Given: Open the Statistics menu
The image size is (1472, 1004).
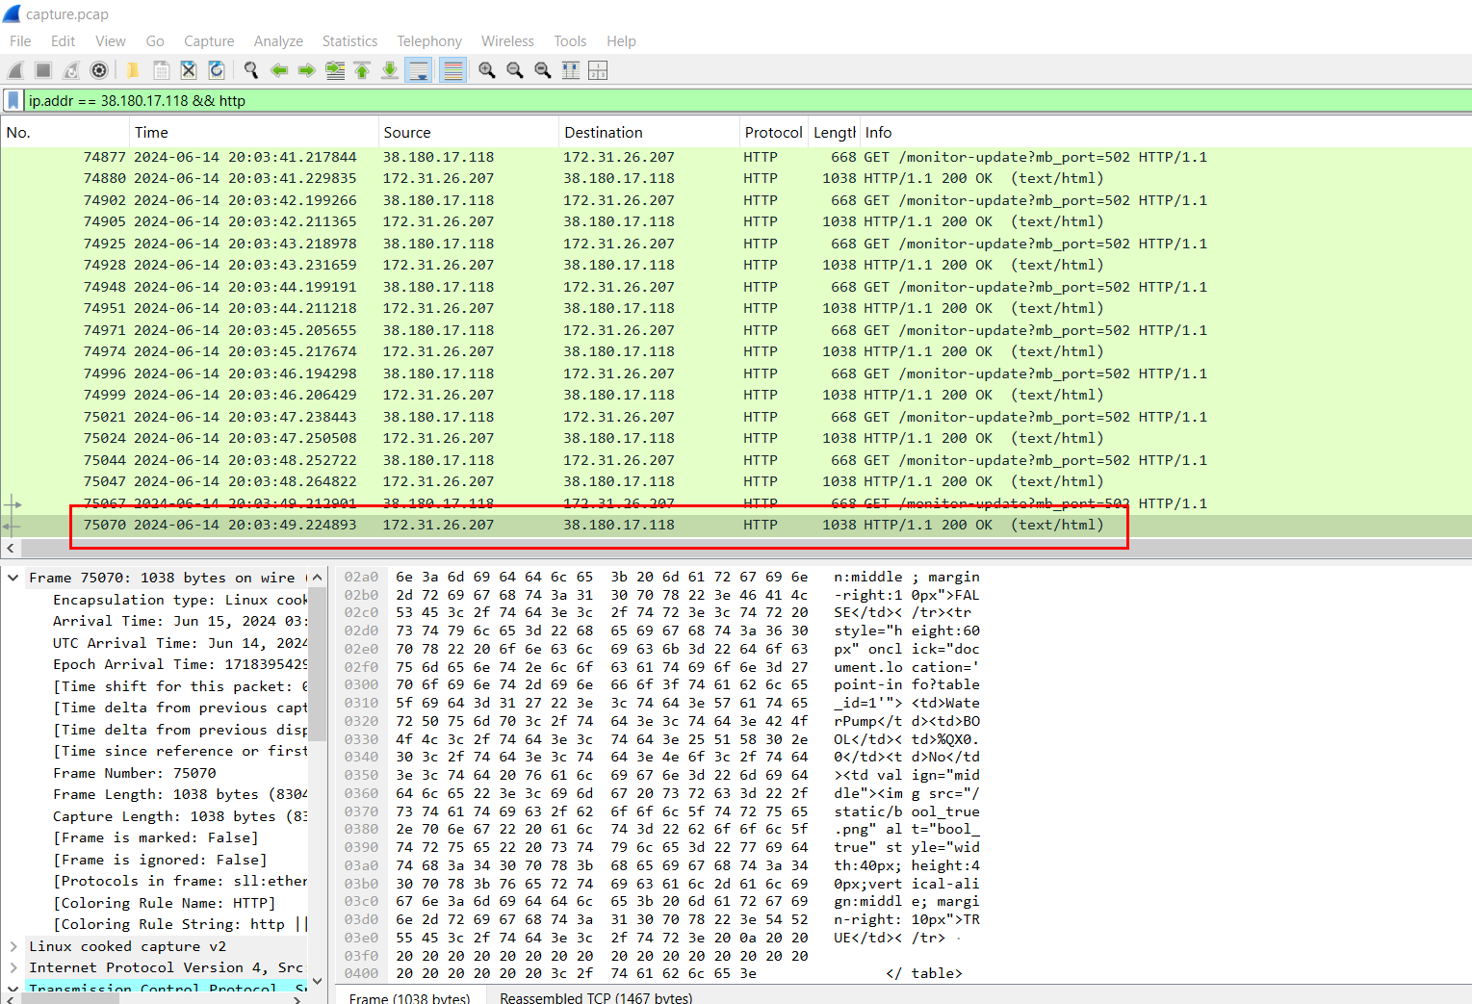Looking at the screenshot, I should pyautogui.click(x=349, y=41).
